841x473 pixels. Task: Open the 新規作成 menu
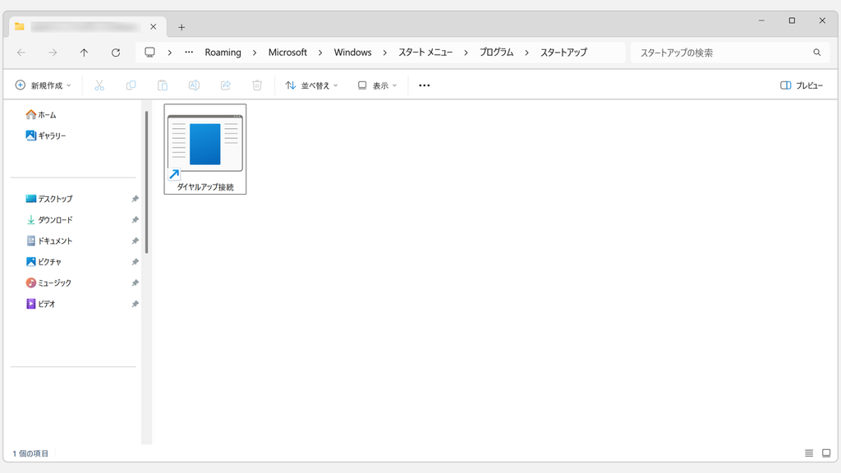(x=43, y=85)
